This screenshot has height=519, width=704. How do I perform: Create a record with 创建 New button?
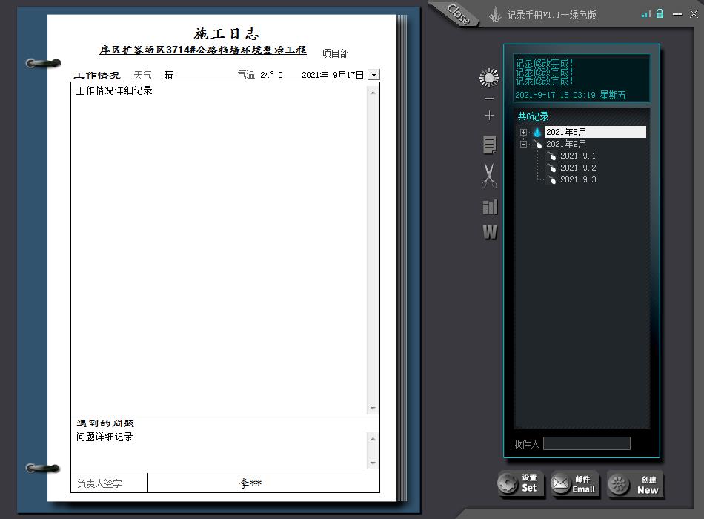point(635,485)
